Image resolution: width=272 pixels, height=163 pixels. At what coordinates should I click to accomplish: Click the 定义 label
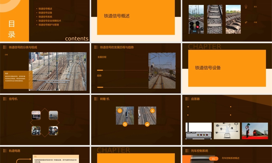coord(255,7)
